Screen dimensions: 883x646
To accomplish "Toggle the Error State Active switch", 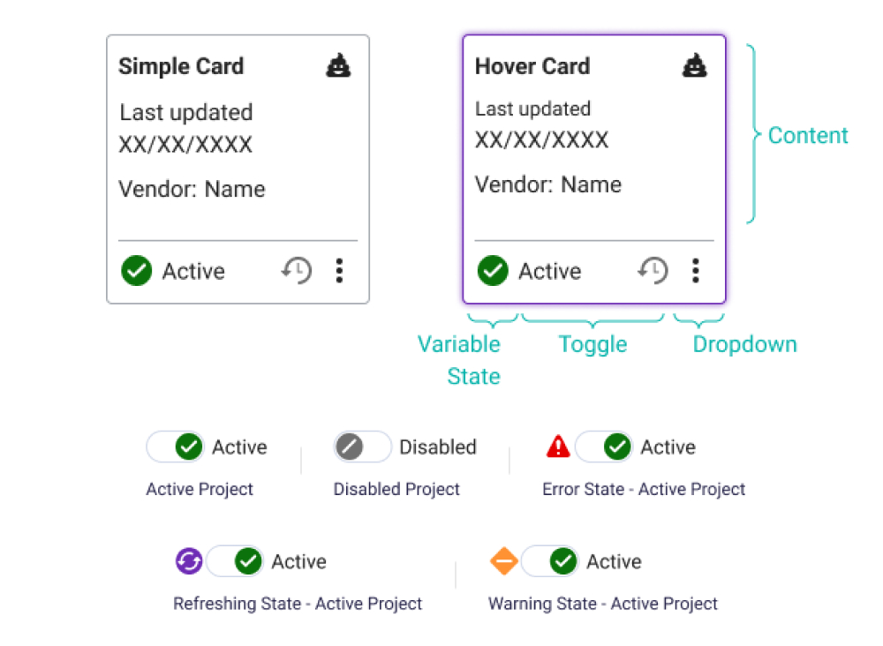I will [x=604, y=447].
